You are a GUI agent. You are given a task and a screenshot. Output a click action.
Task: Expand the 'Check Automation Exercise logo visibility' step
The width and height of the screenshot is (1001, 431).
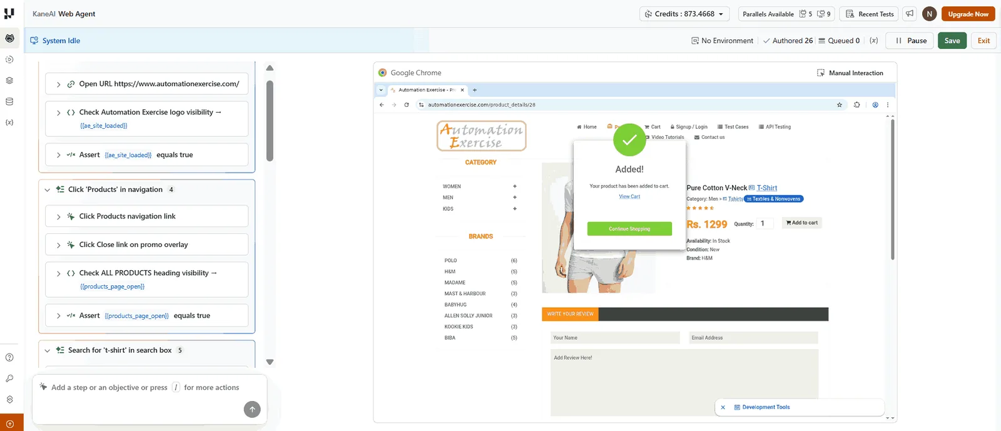click(x=59, y=113)
